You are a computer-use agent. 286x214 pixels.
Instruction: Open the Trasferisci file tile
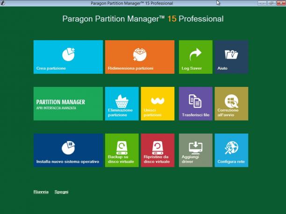click(195, 104)
